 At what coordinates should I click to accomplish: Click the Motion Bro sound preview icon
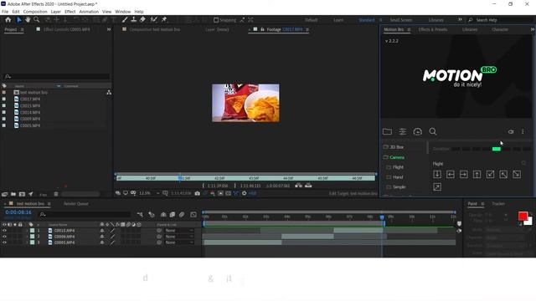pyautogui.click(x=511, y=132)
